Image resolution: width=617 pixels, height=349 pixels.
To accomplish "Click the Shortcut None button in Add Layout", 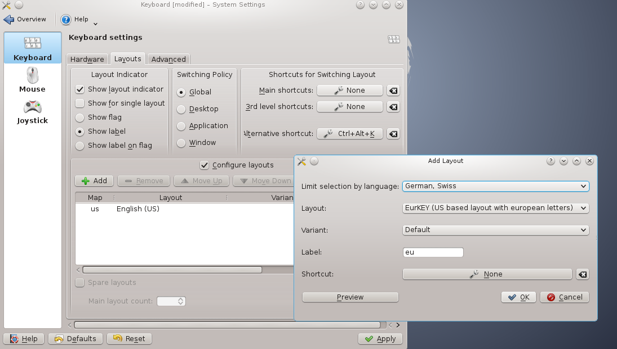I will point(487,274).
